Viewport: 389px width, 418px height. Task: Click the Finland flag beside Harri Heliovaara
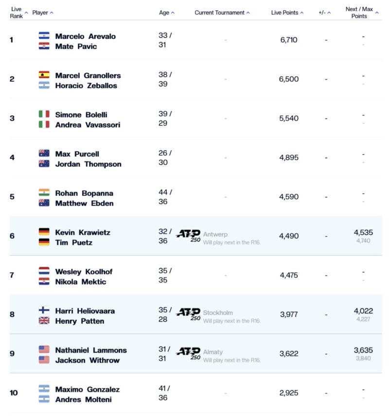tap(44, 310)
